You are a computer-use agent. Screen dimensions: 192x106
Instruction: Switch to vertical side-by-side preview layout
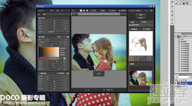(87, 11)
